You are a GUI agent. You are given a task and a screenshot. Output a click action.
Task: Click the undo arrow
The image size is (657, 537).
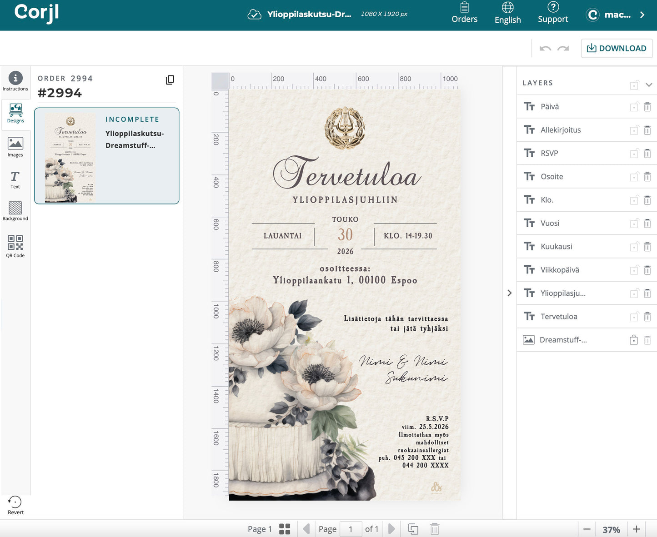point(545,49)
